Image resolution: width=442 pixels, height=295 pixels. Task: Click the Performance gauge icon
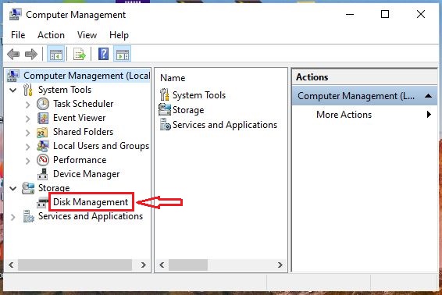43,160
